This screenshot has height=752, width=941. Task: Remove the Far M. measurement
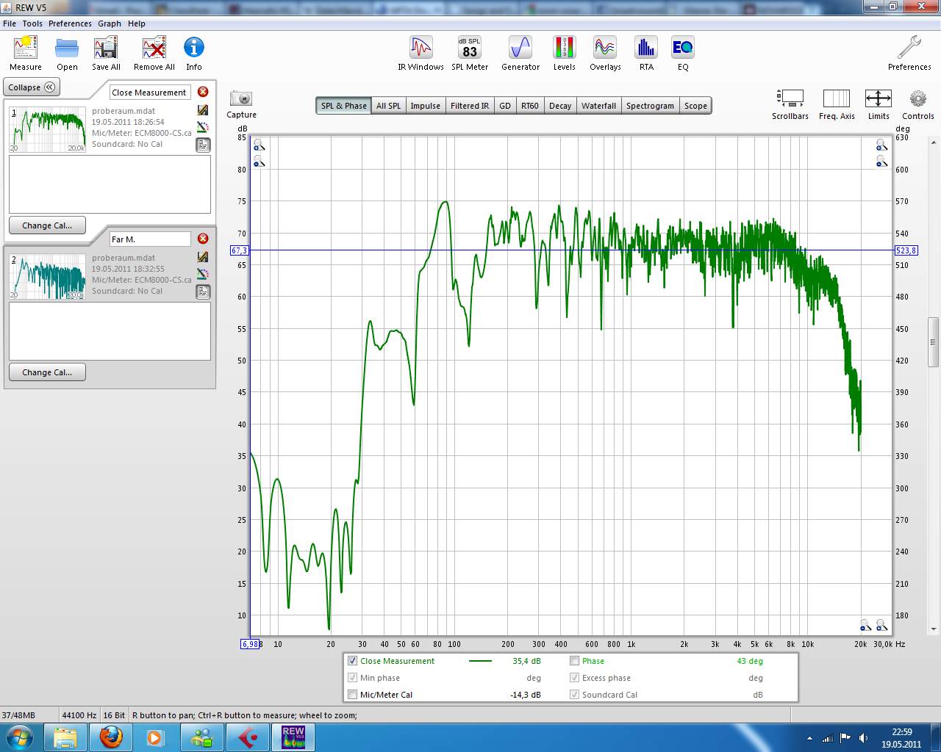coord(203,239)
